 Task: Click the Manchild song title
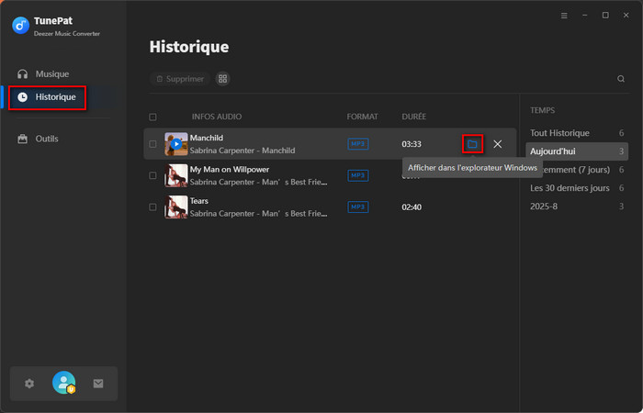(x=207, y=138)
